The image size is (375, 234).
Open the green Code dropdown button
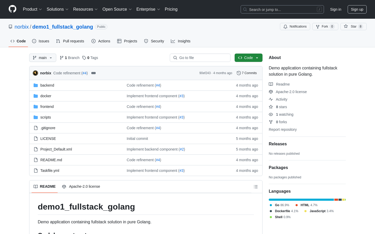248,58
